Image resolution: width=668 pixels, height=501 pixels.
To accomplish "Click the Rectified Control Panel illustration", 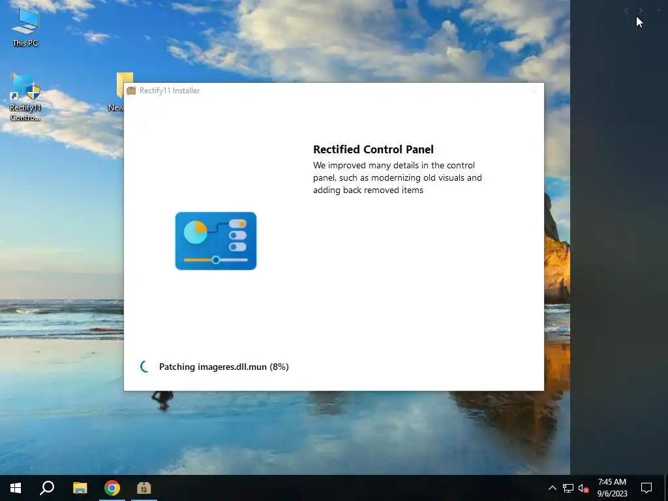I will coord(216,241).
